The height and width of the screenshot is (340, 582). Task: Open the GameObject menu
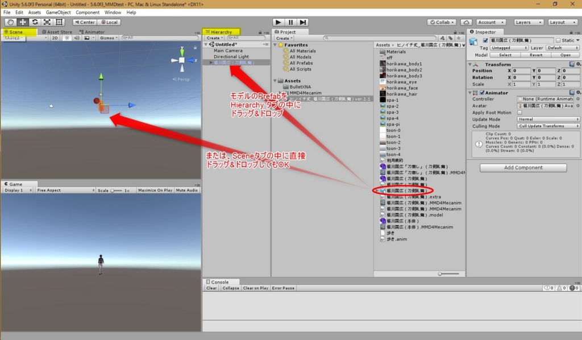pos(59,13)
